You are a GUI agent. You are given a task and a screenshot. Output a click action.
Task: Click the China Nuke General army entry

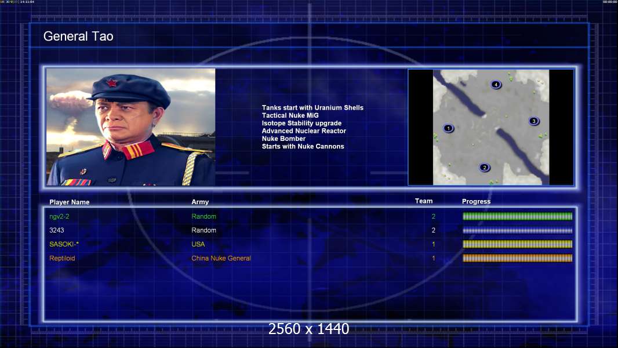click(x=221, y=258)
